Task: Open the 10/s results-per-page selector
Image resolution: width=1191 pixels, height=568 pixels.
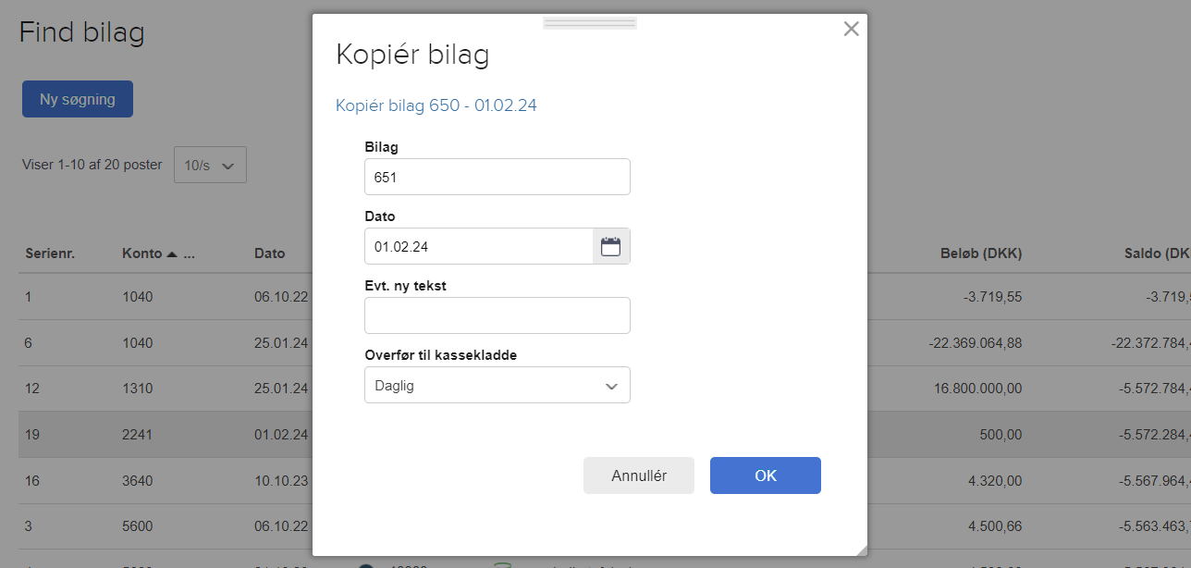Action: (210, 165)
